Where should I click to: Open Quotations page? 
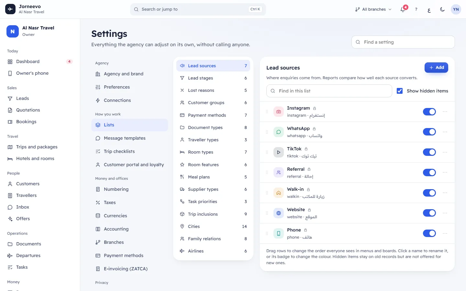pos(40,110)
